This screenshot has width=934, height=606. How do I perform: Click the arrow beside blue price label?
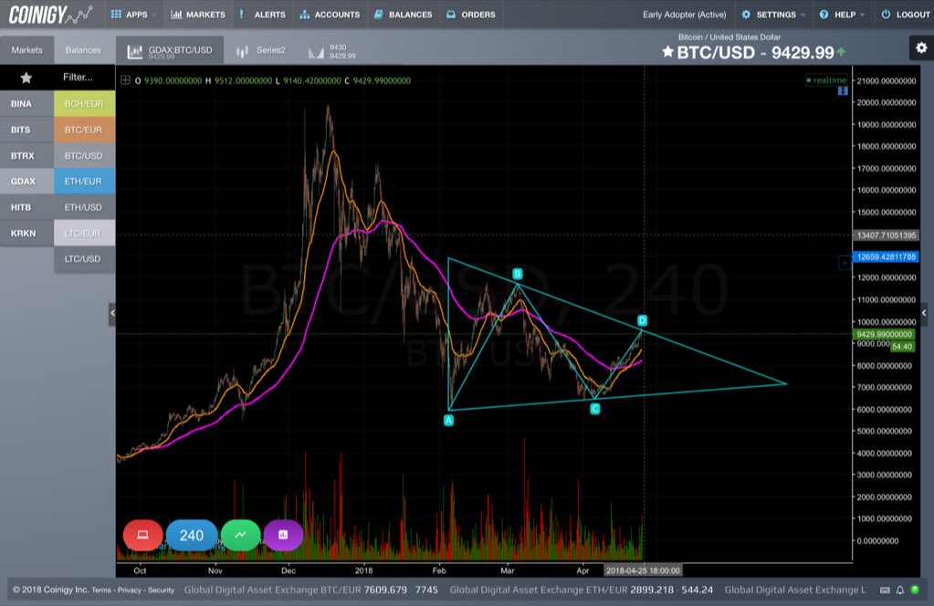[845, 263]
